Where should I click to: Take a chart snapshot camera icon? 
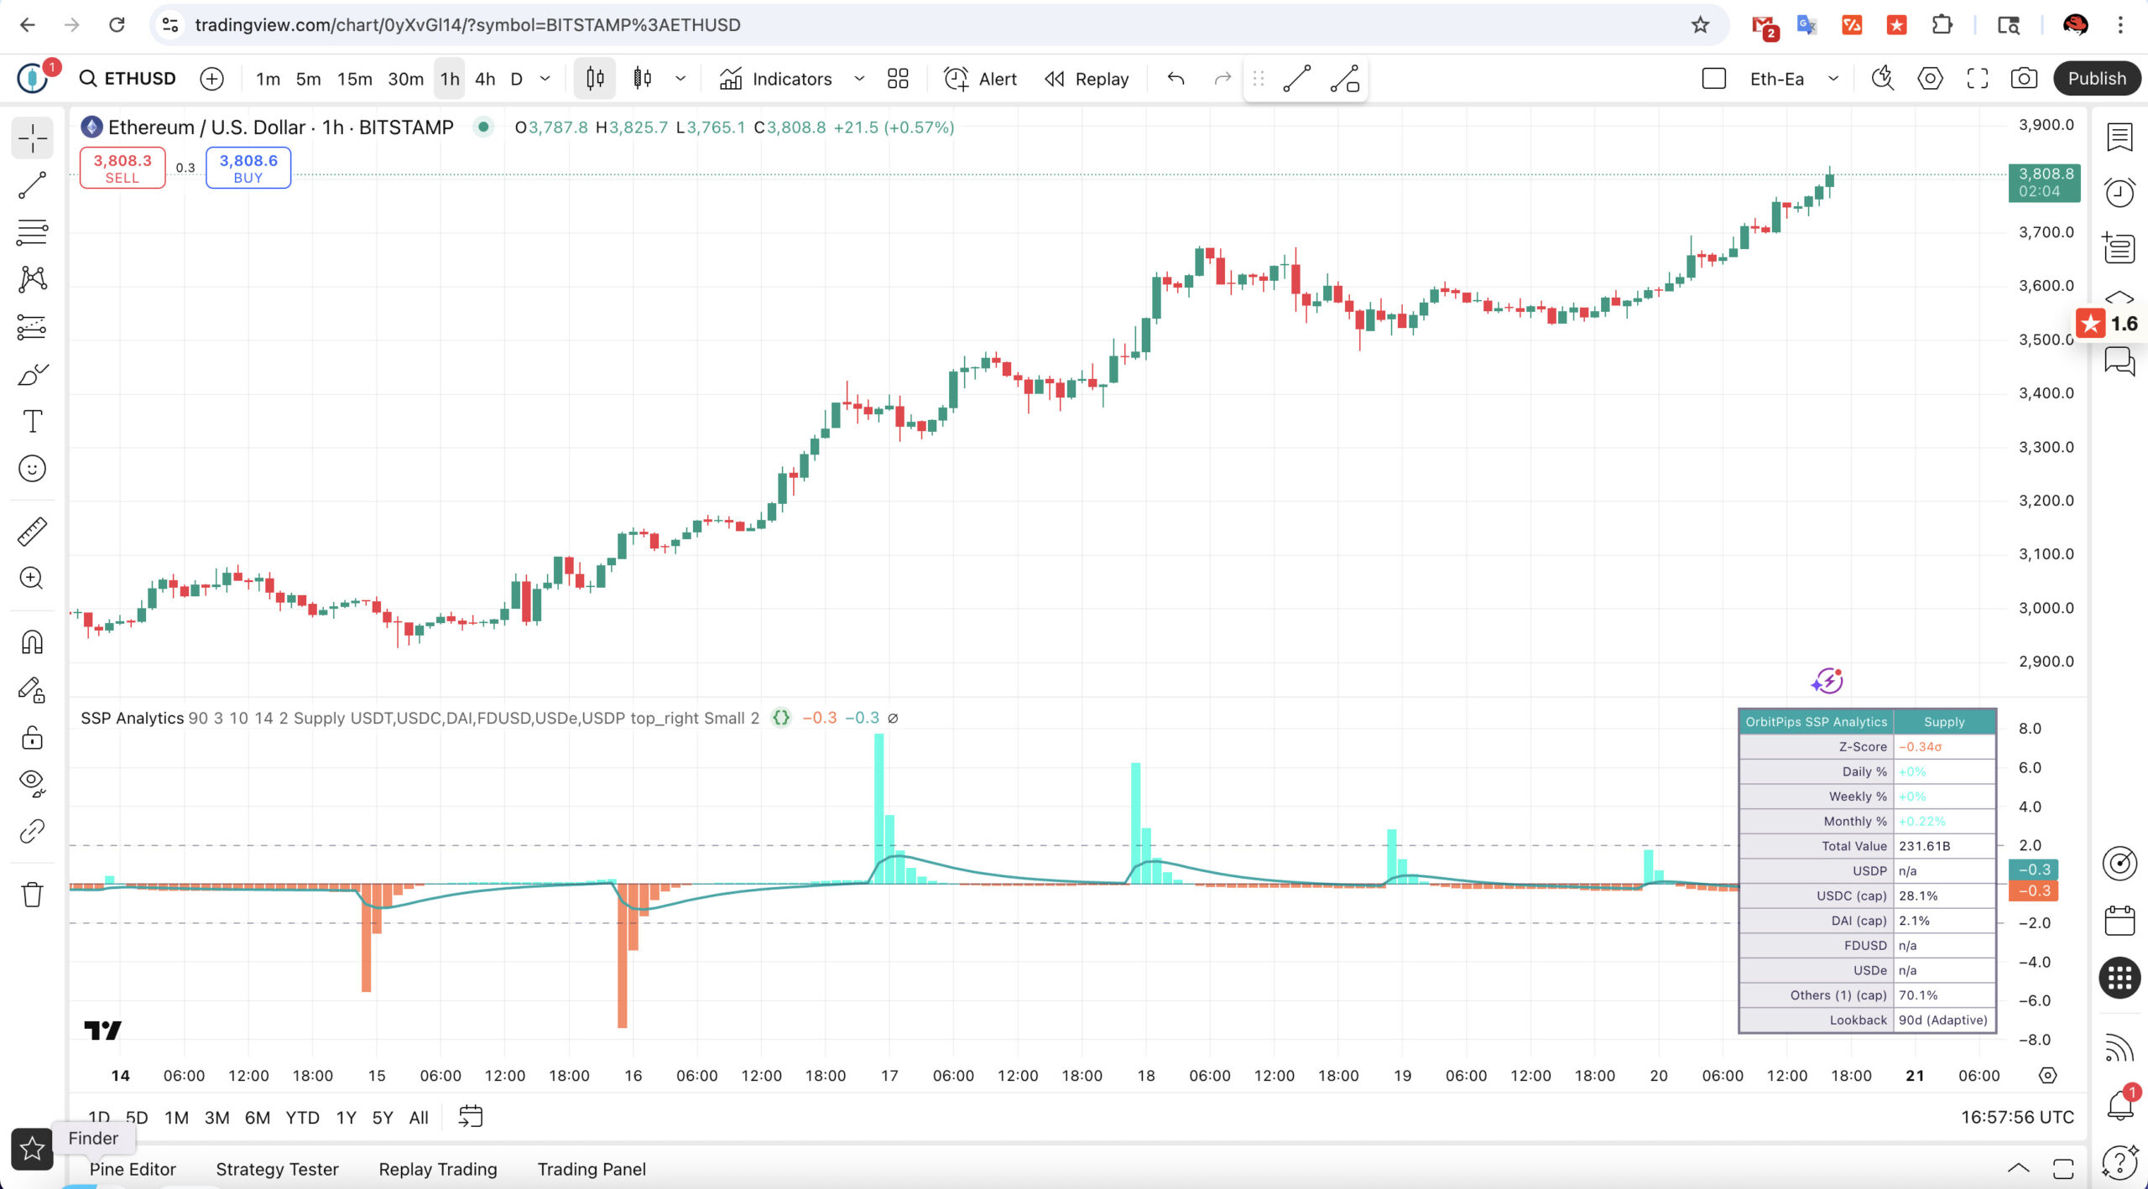2024,79
